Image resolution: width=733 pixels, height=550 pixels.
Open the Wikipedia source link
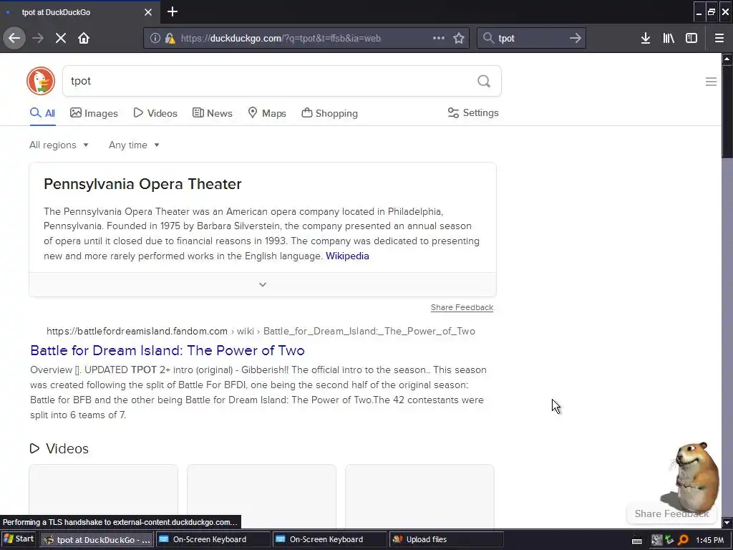pyautogui.click(x=347, y=256)
